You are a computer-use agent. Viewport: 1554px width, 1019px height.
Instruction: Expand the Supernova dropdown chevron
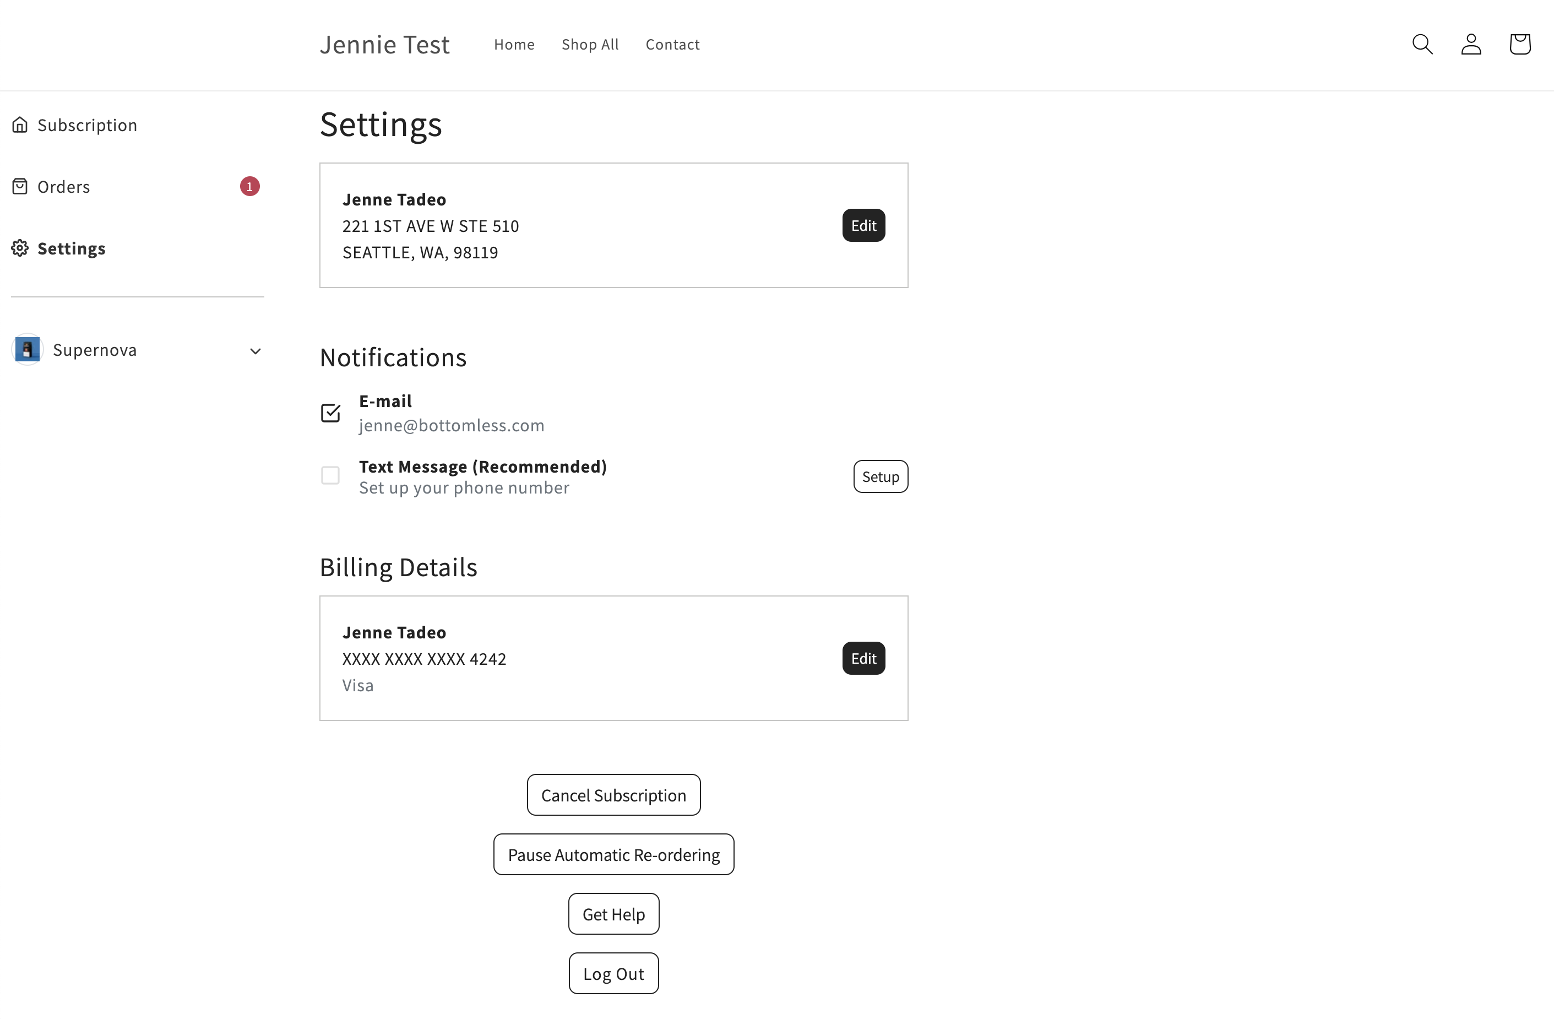(256, 351)
